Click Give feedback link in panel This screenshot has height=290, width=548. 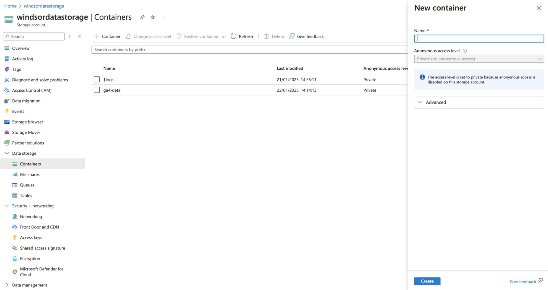(526, 281)
